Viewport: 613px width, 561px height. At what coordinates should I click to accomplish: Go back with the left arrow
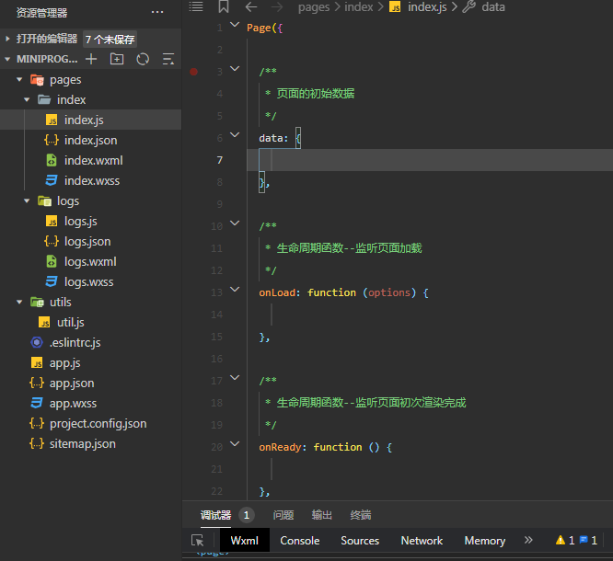pos(251,6)
